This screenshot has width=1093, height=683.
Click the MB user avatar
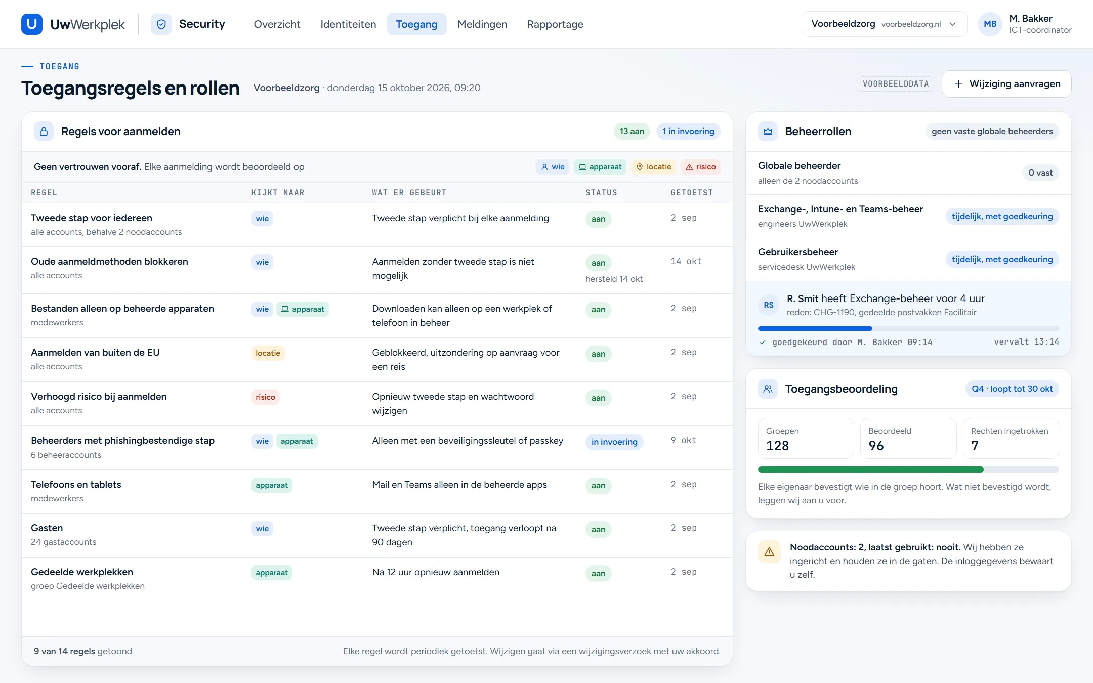pyautogui.click(x=990, y=24)
